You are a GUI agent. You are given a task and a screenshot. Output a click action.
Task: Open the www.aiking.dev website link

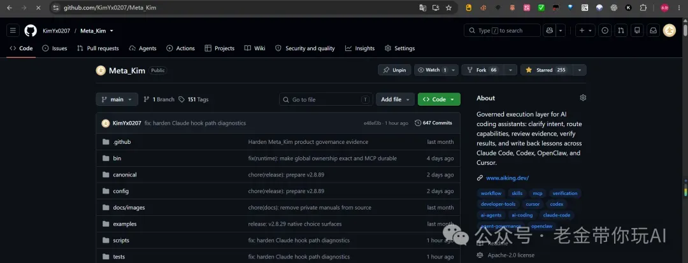[x=507, y=178]
